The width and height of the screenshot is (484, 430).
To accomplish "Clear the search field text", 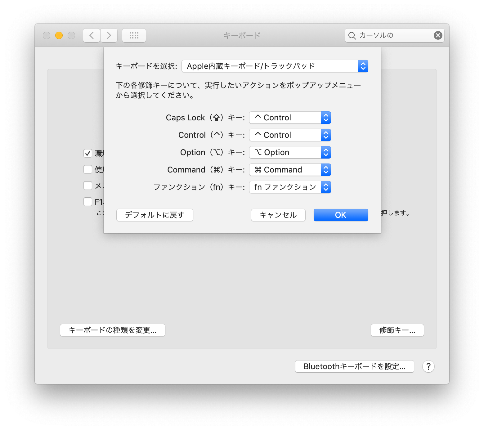I will [438, 35].
